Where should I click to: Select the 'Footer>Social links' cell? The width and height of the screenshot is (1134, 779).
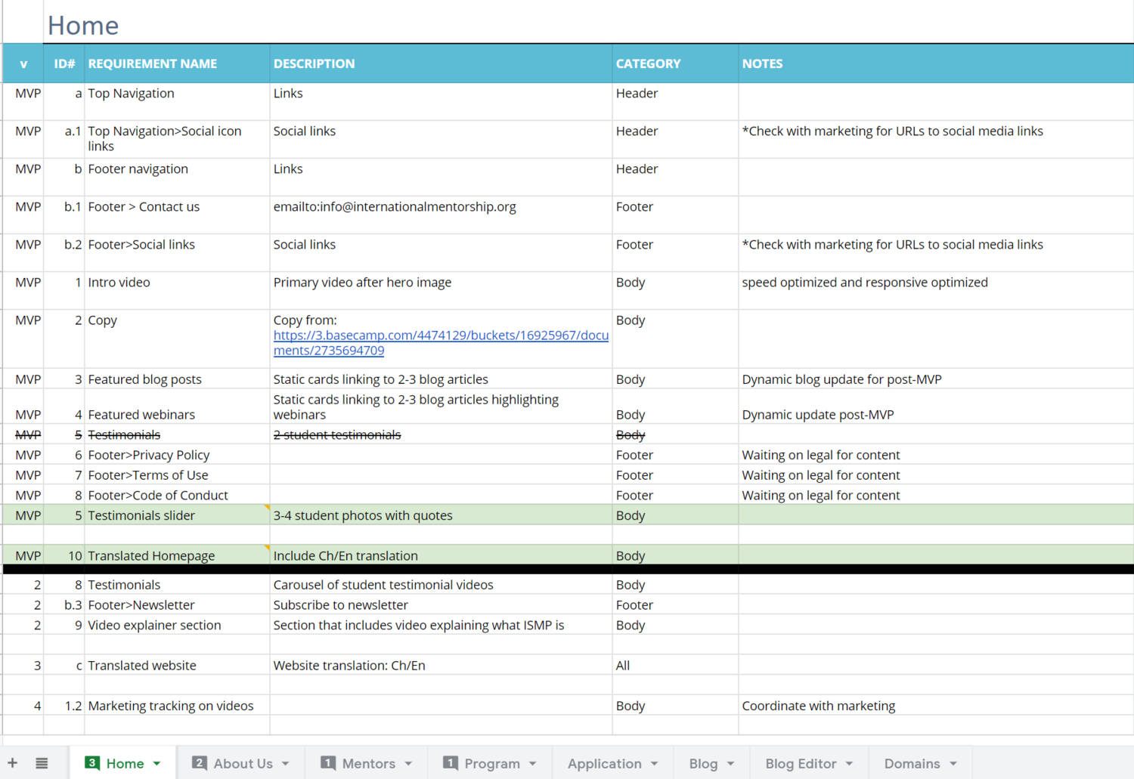pyautogui.click(x=177, y=252)
